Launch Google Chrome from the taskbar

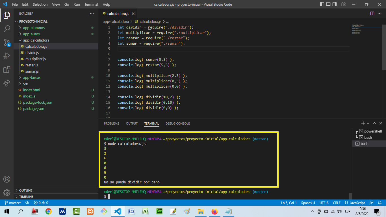(48, 211)
